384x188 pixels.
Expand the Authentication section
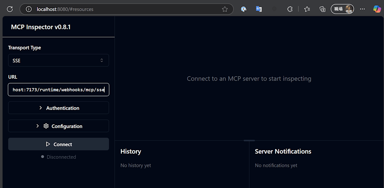(x=59, y=108)
